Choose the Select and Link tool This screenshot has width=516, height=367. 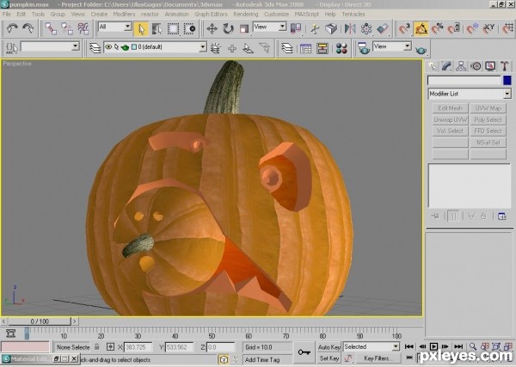(x=51, y=28)
